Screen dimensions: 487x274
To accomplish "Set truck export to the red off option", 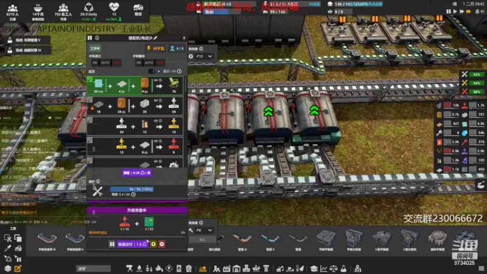I will 160,63.
